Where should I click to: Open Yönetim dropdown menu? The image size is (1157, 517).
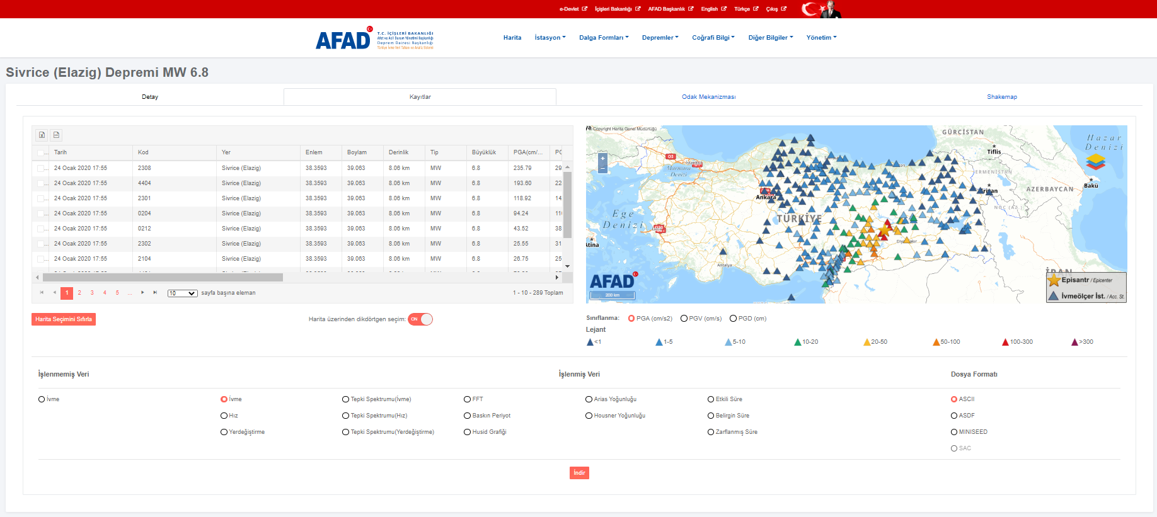822,38
